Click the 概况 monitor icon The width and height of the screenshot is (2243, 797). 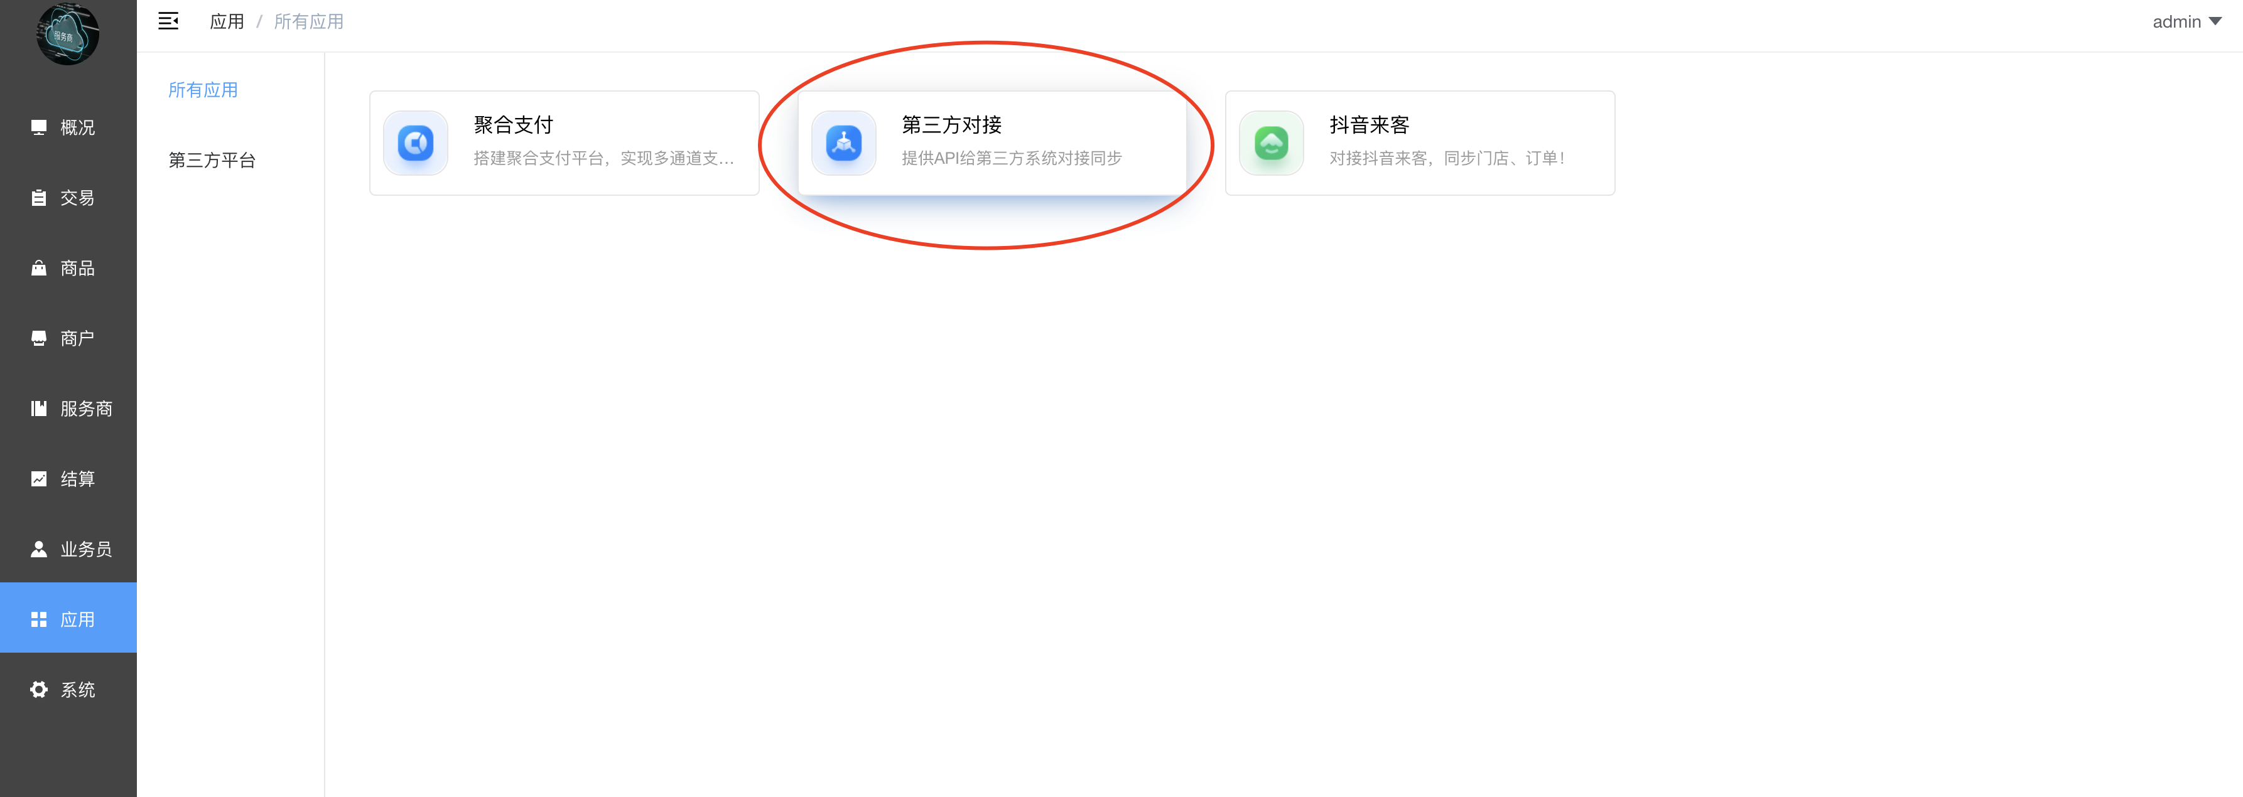coord(39,128)
